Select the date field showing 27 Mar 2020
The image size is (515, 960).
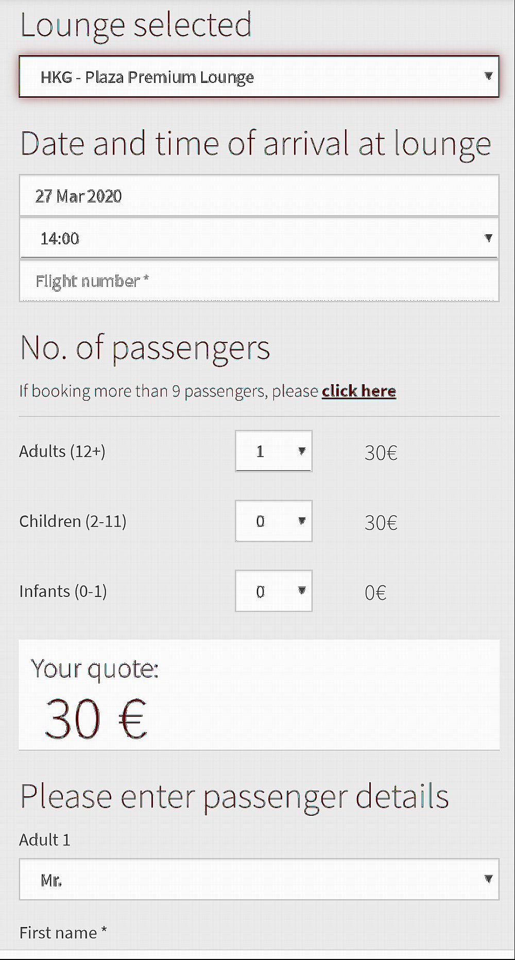(x=257, y=196)
